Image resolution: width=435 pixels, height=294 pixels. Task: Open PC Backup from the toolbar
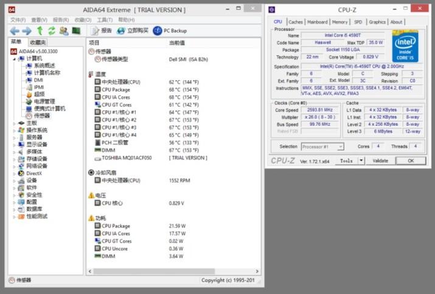click(170, 31)
